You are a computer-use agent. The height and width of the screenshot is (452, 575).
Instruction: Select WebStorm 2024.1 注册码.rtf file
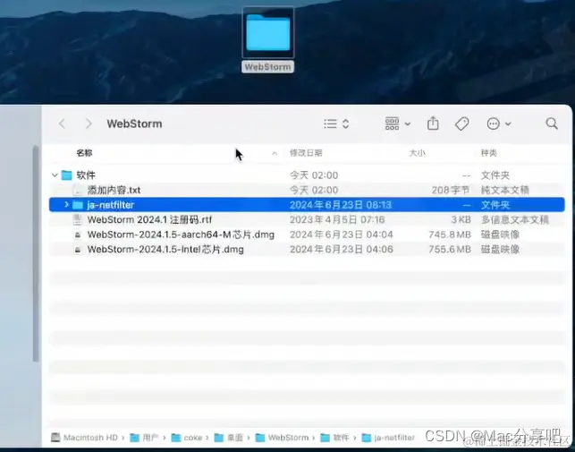click(149, 219)
